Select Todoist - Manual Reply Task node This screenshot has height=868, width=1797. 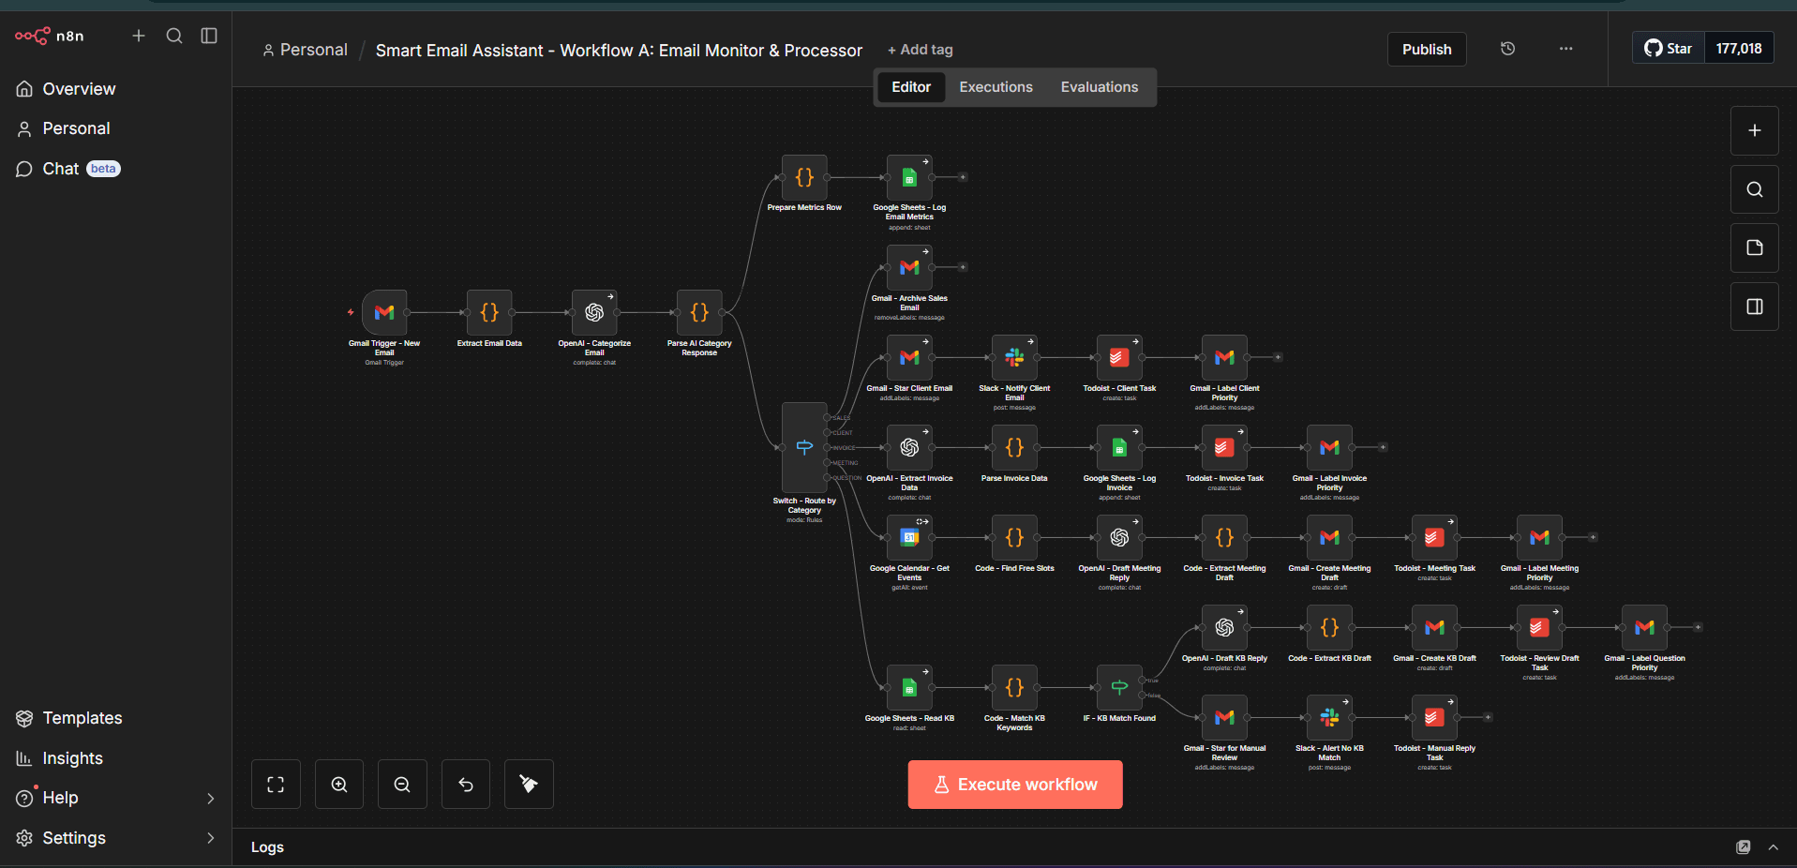(1434, 717)
